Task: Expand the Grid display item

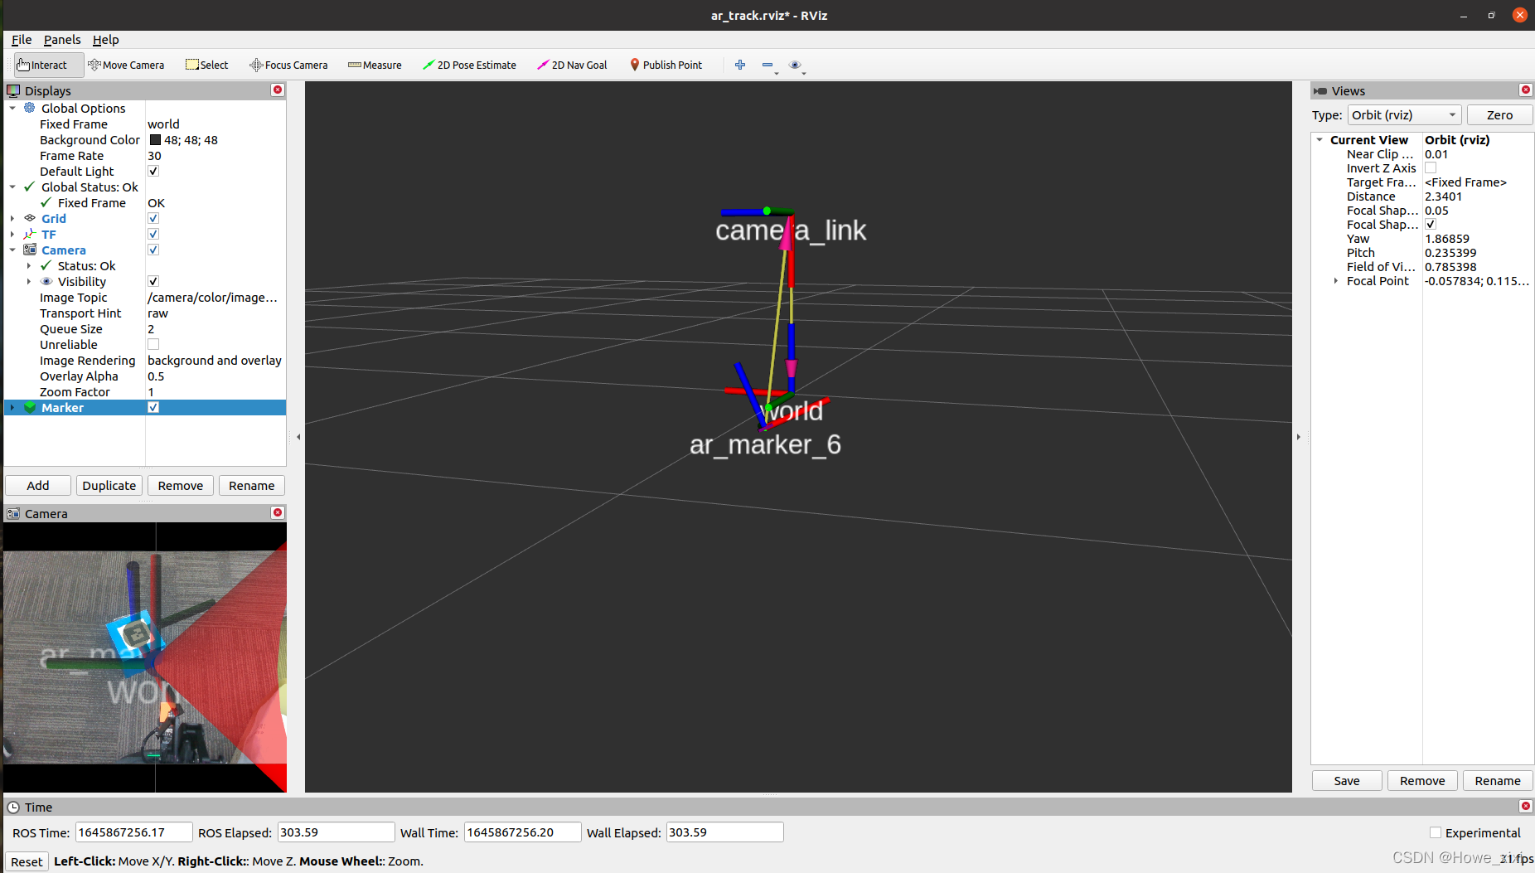Action: click(x=12, y=218)
